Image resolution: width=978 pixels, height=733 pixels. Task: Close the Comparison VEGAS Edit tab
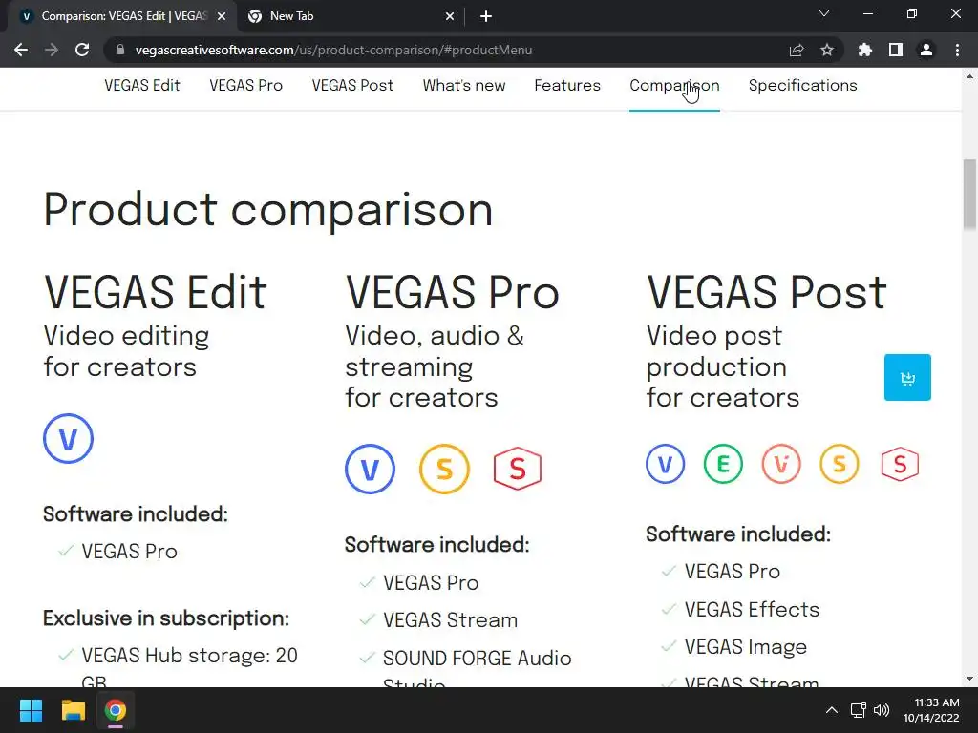222,16
